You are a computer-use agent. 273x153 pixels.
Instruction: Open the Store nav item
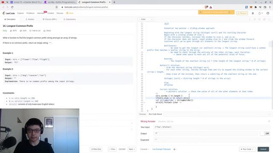70,13
